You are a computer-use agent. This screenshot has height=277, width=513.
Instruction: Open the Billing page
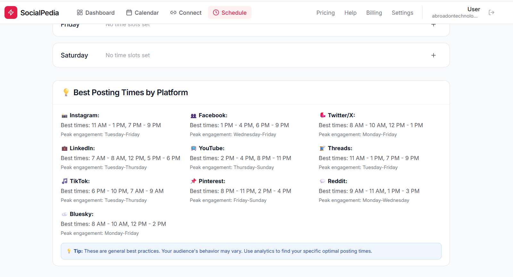[374, 12]
